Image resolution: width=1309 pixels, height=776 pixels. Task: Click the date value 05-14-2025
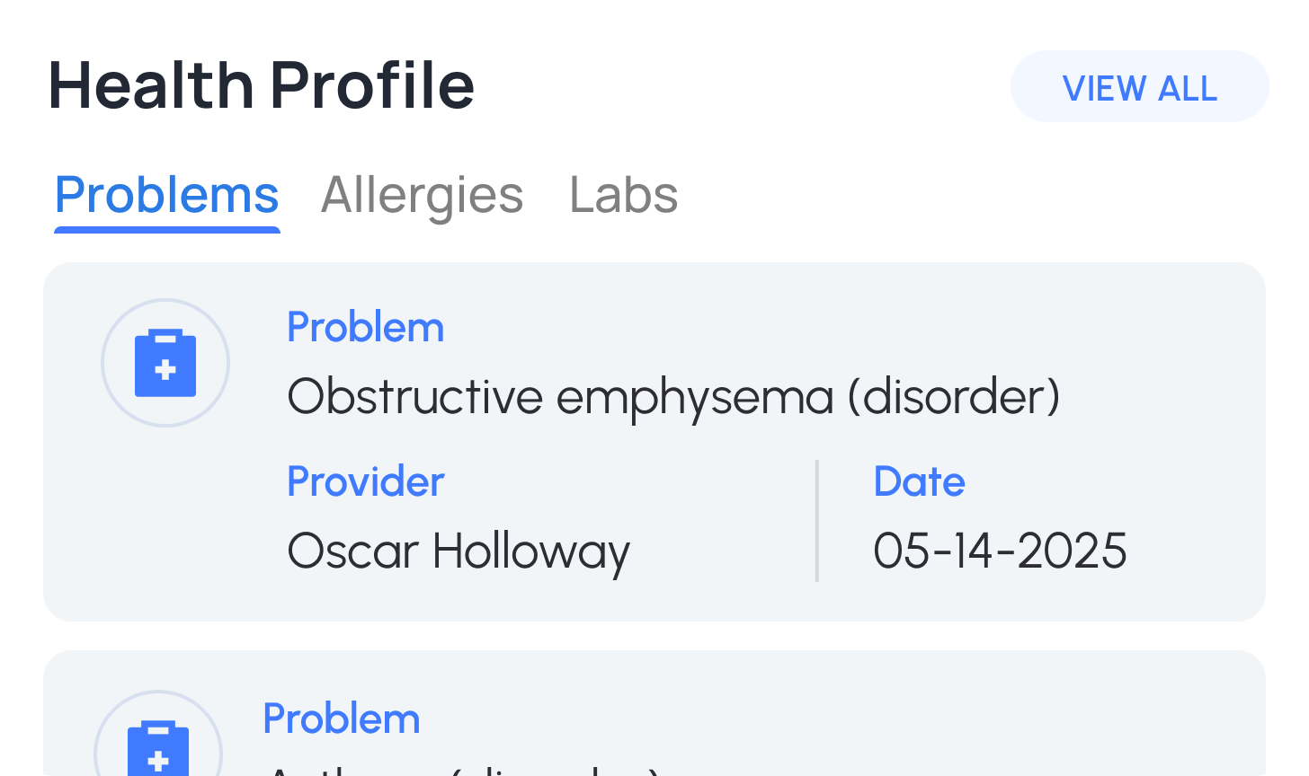click(x=1000, y=551)
